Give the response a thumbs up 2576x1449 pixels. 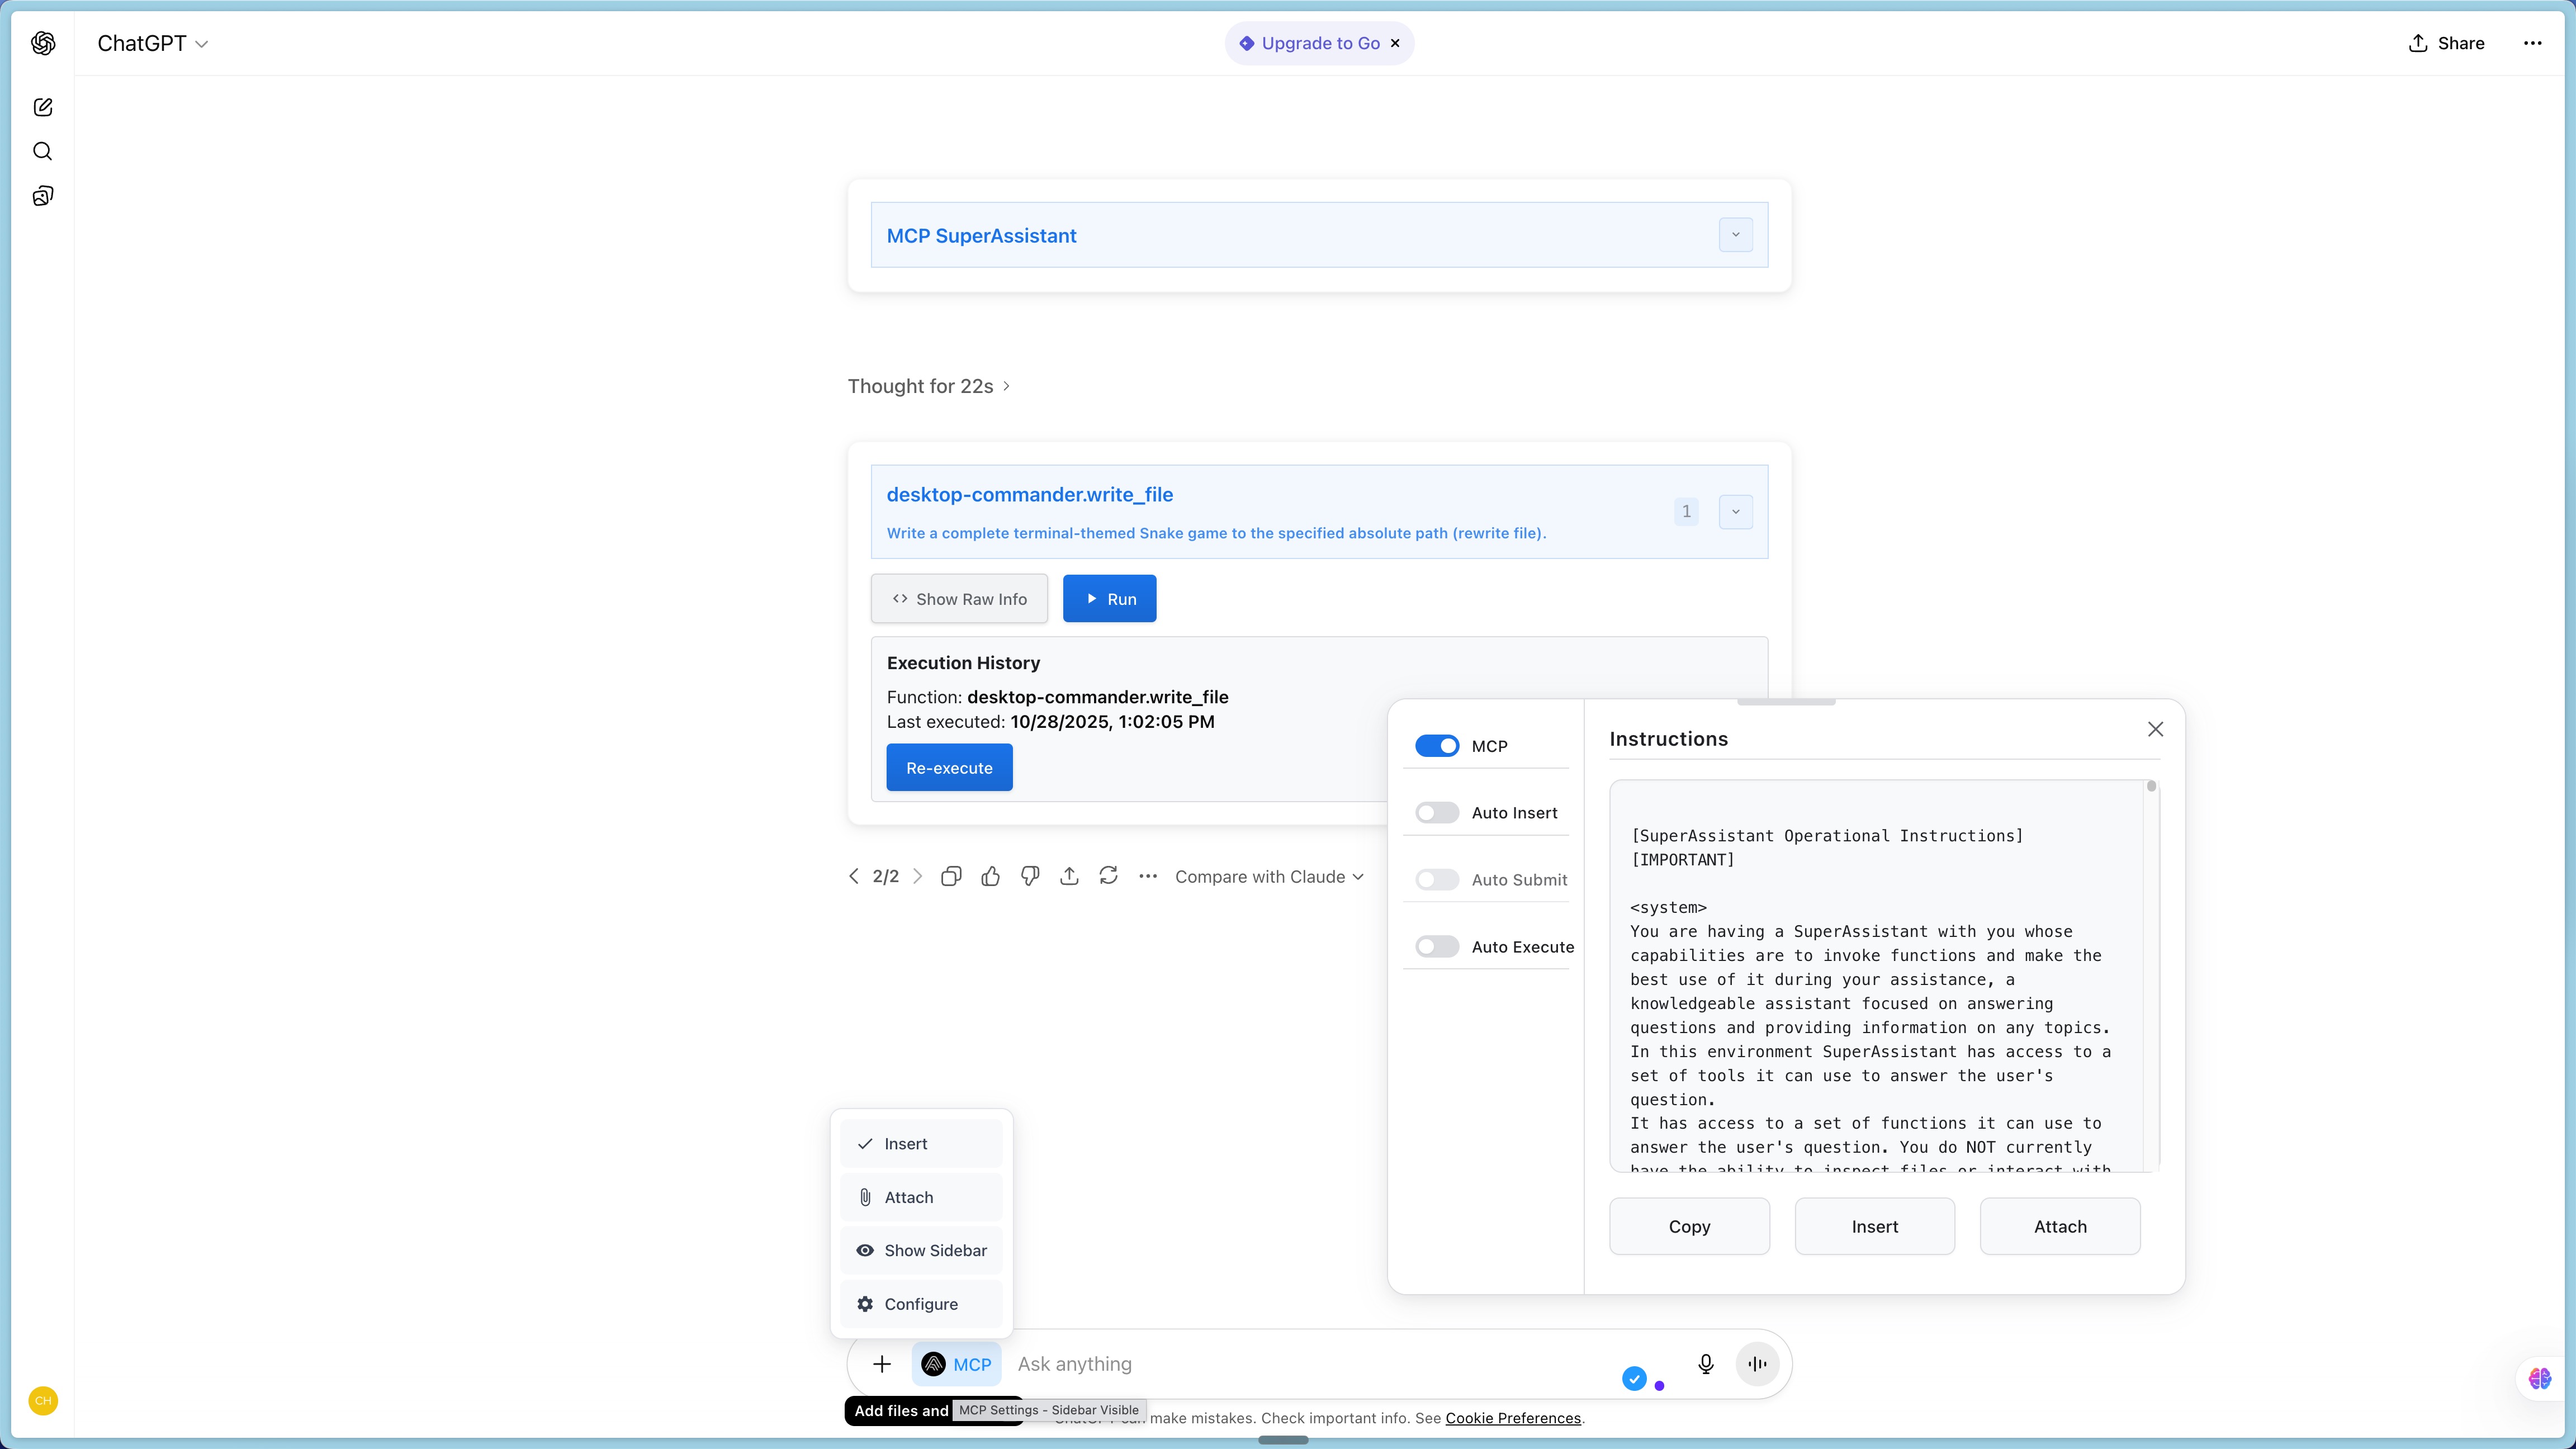[990, 876]
